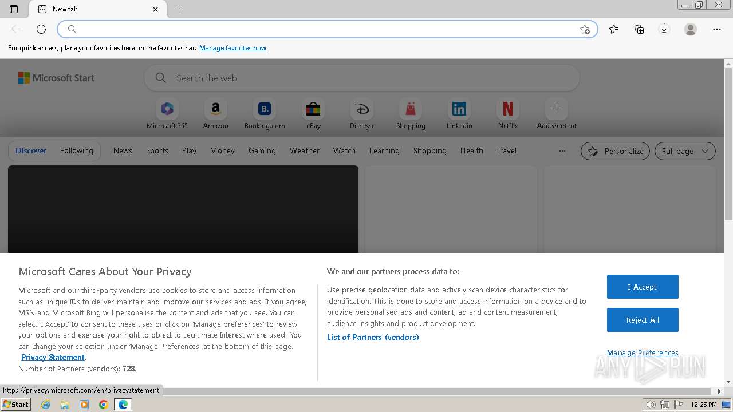Launch Internet Explorer from taskbar
Viewport: 733px width, 412px height.
point(46,405)
